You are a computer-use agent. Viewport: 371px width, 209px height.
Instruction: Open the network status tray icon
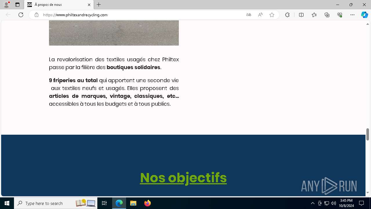(327, 203)
